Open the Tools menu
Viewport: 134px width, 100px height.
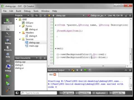(x=36, y=11)
